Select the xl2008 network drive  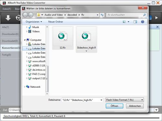point(37,66)
